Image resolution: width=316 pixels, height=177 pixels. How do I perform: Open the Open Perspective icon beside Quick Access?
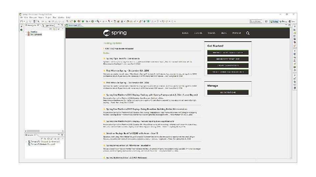click(x=266, y=22)
